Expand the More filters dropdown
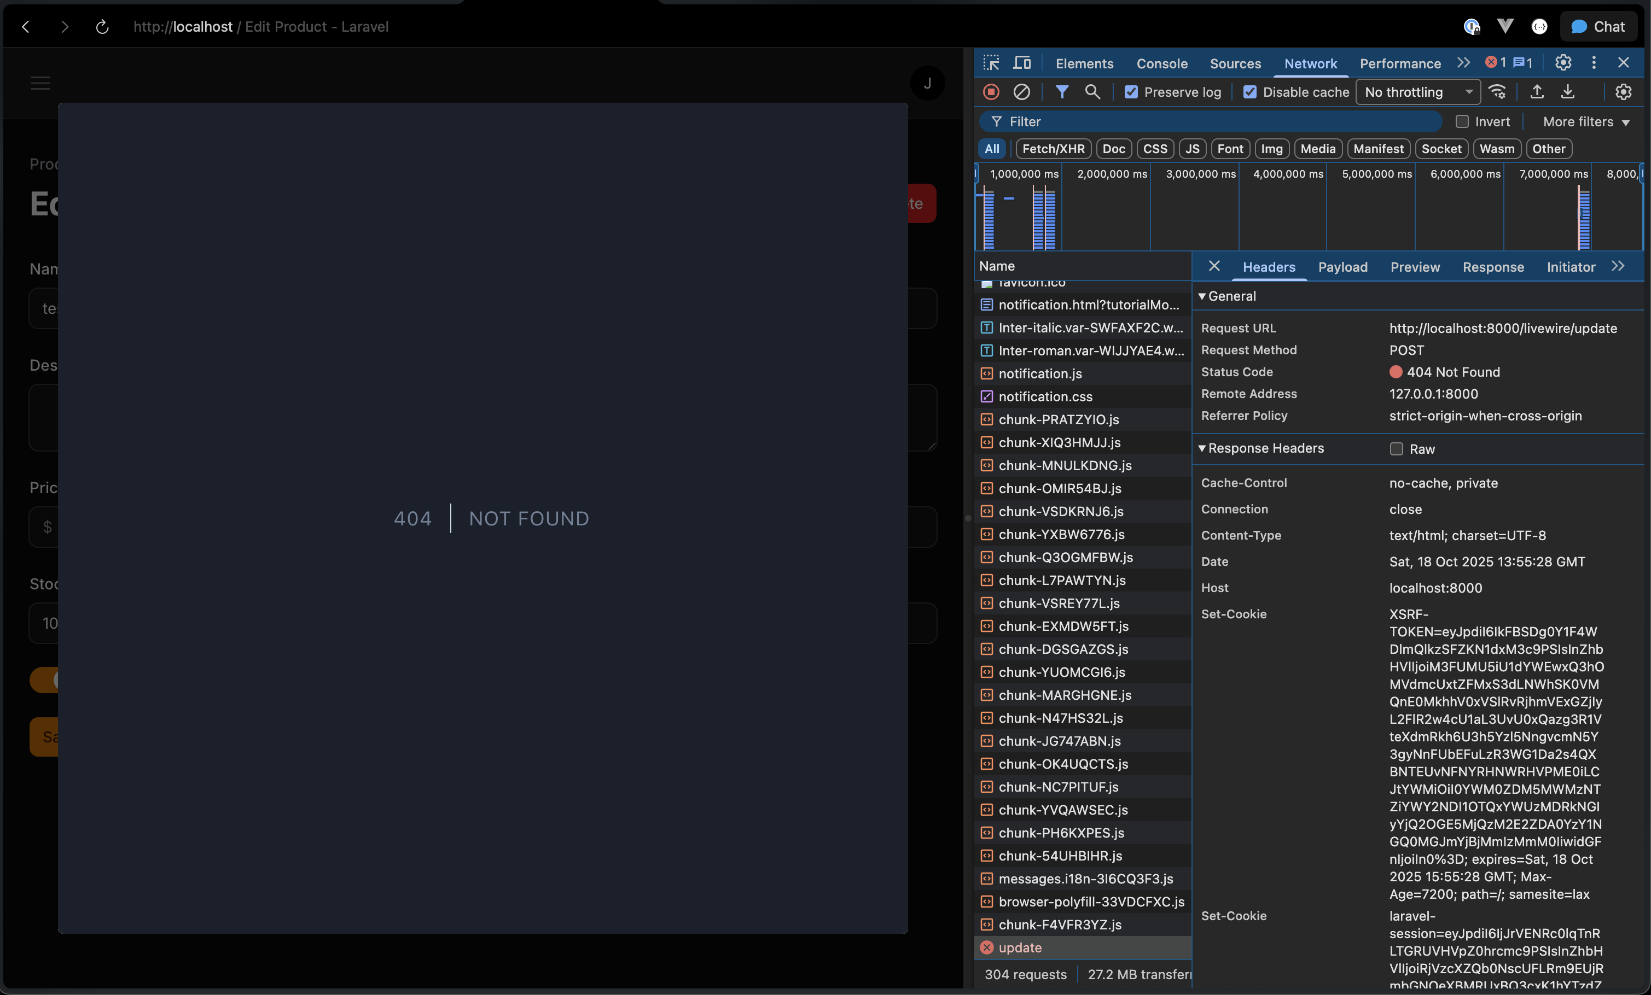This screenshot has width=1651, height=995. coord(1585,122)
